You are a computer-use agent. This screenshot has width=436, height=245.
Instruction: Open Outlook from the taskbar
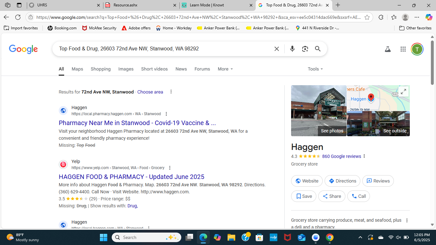(x=302, y=237)
